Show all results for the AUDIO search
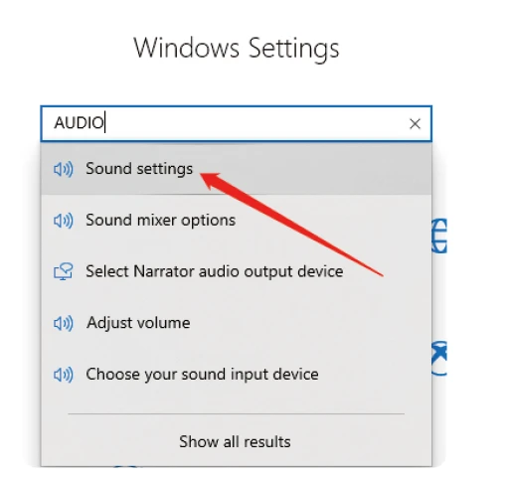Image resolution: width=510 pixels, height=478 pixels. tap(235, 441)
